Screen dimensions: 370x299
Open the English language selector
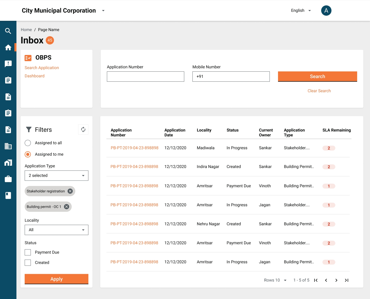click(301, 11)
